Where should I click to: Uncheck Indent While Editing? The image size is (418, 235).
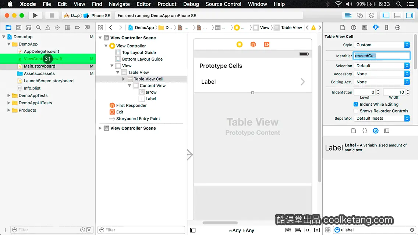pyautogui.click(x=355, y=104)
